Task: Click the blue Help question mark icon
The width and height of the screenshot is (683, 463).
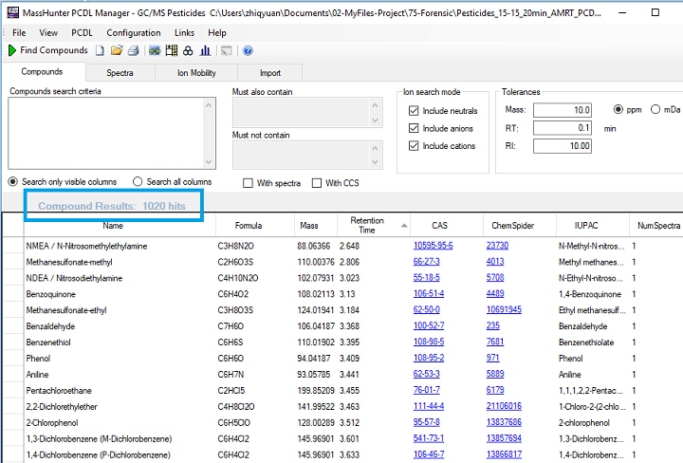Action: point(248,50)
